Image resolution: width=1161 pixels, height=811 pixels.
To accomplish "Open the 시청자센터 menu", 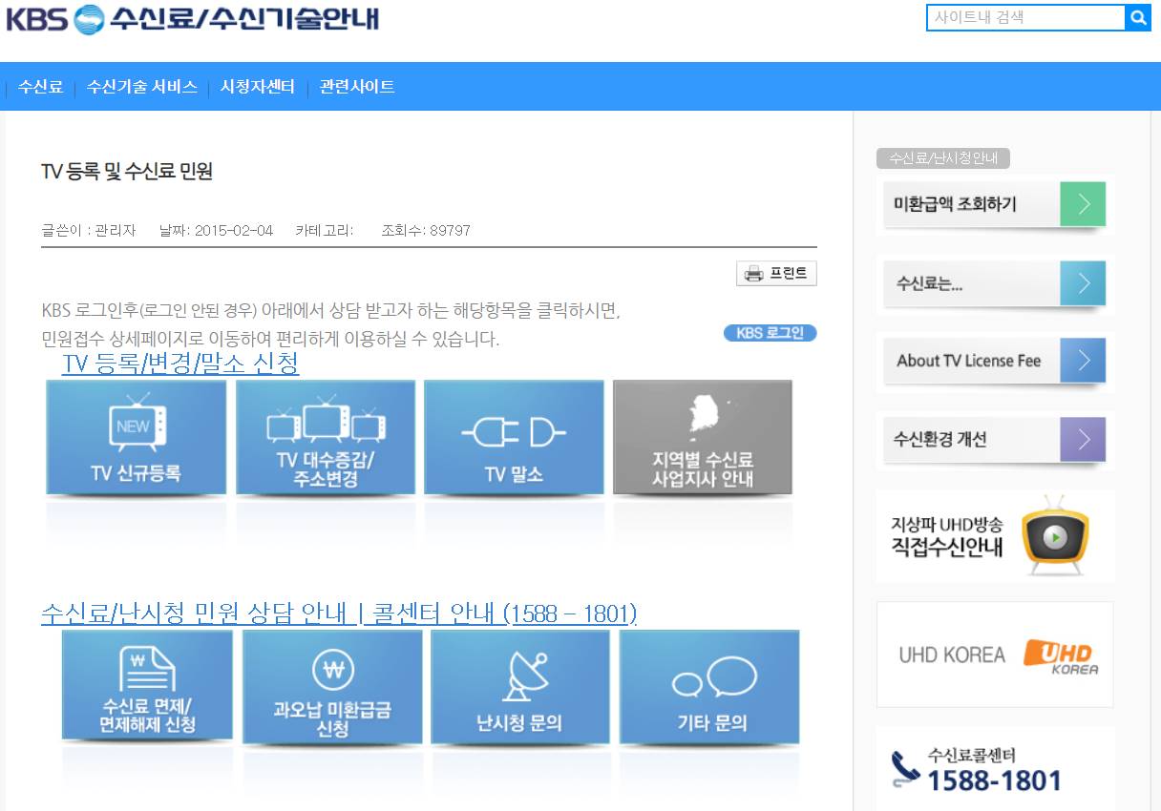I will point(258,87).
